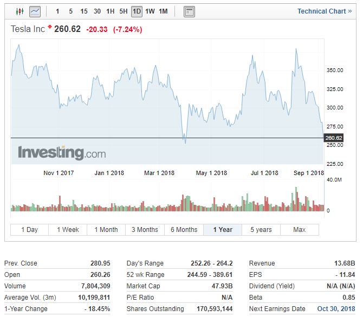
Task: Open the Technical Chart link
Action: [325, 11]
